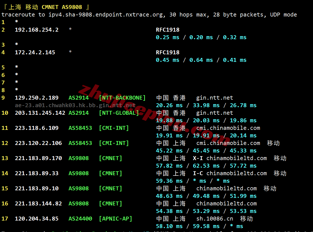Select latency 19.88 ms on hop 10

click(x=169, y=121)
